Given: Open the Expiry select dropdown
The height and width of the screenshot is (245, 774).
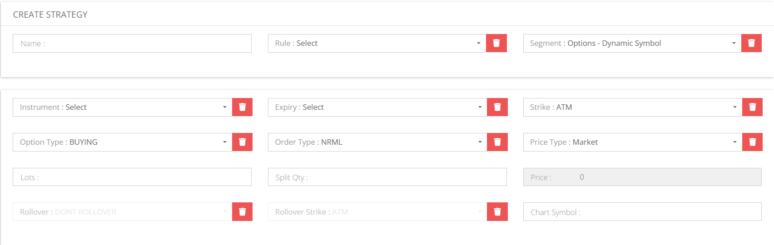Looking at the screenshot, I should 377,107.
